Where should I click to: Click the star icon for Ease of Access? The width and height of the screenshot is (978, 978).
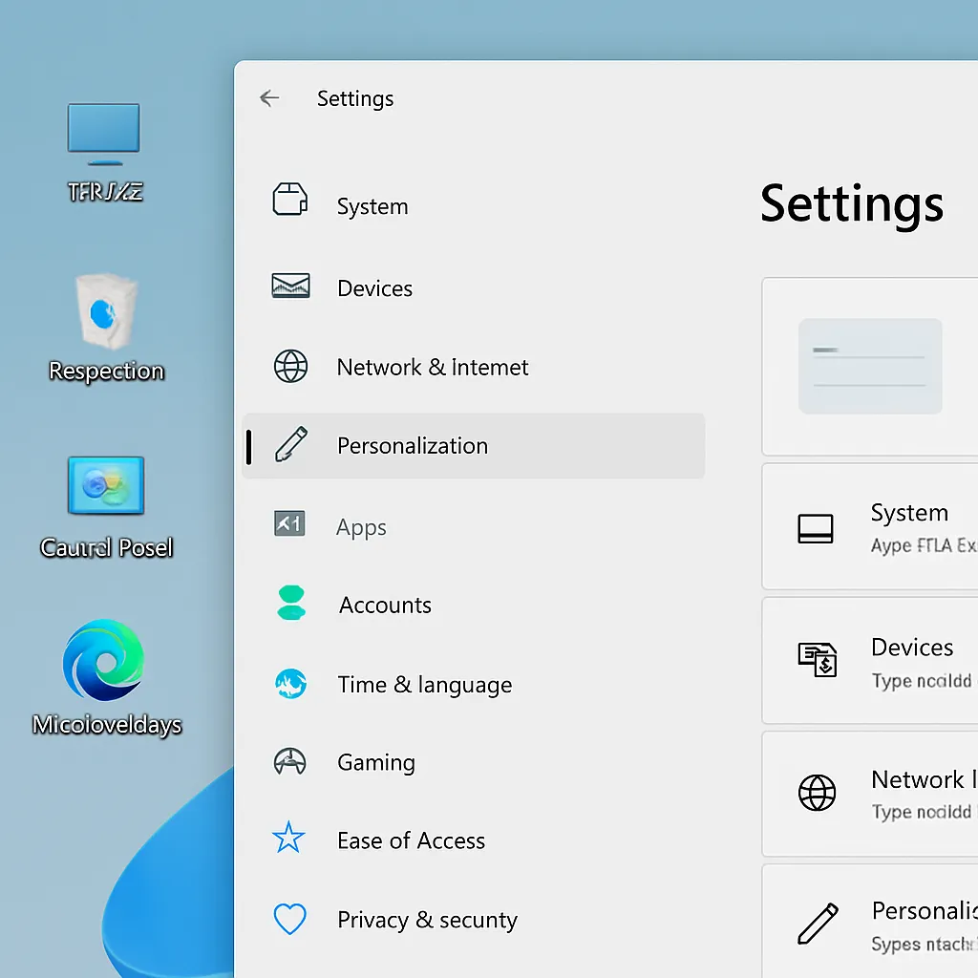click(x=288, y=839)
